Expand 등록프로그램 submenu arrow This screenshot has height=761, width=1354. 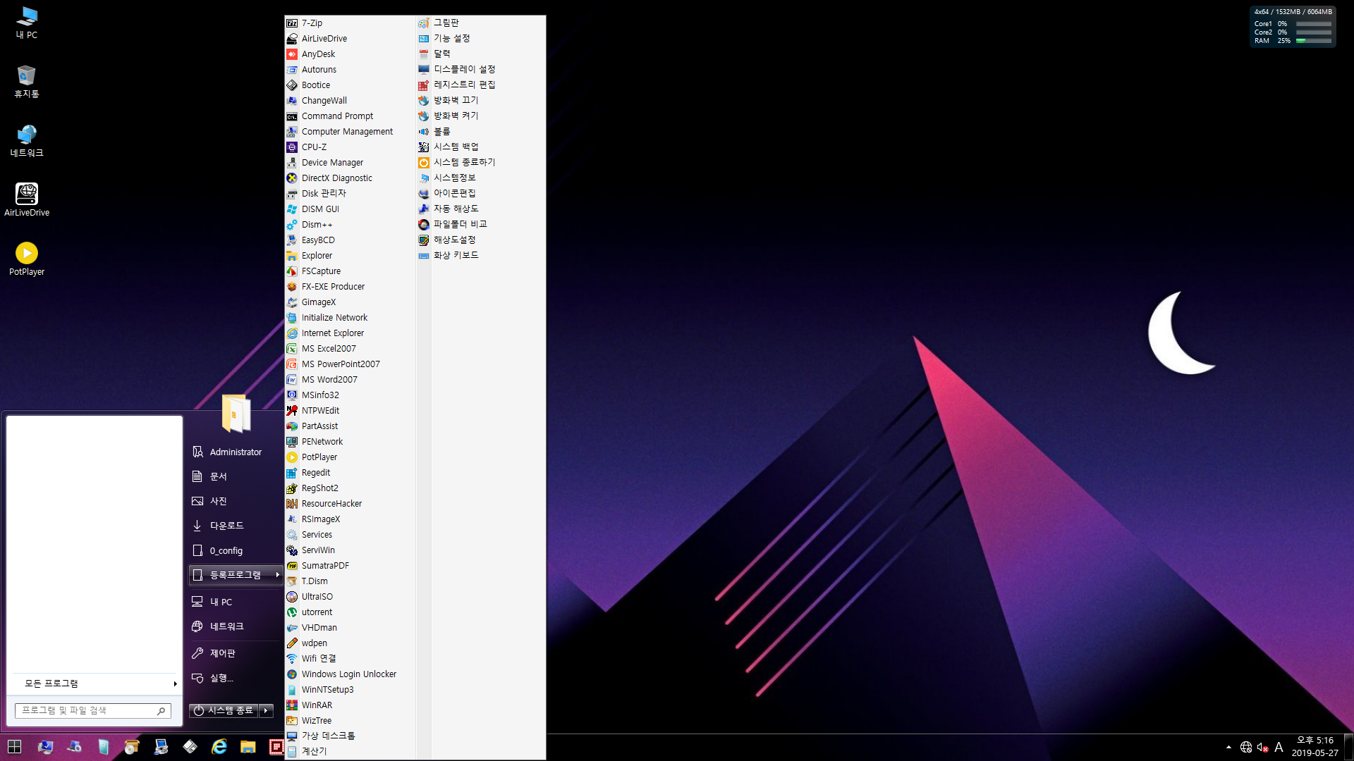pyautogui.click(x=278, y=575)
